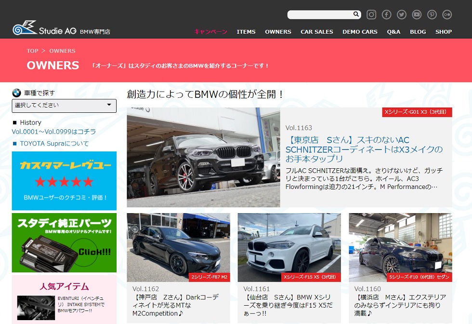Click the Vol.1161 label
The image size is (472, 324).
tap(256, 289)
